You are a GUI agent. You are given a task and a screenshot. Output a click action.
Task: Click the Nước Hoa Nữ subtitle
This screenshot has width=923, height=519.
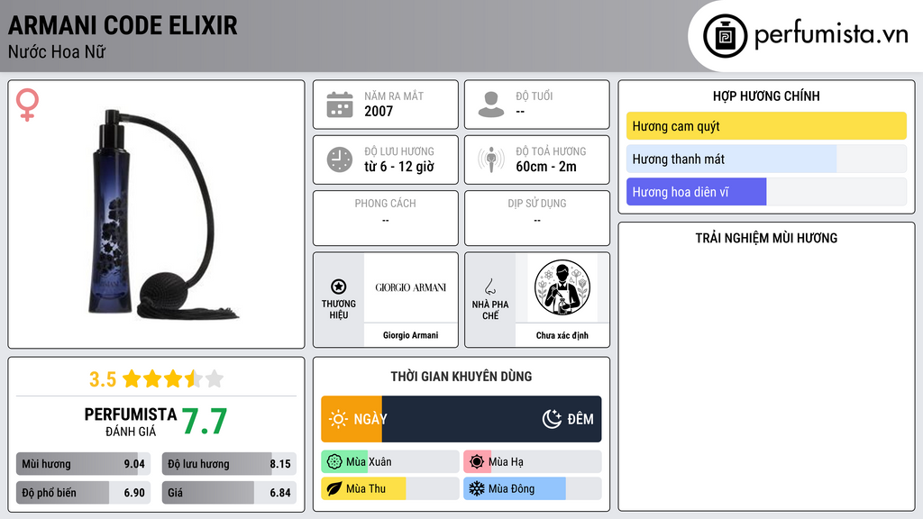57,52
